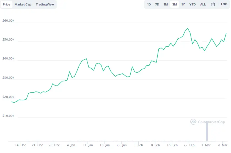Click the $50.00k axis label
Image resolution: width=231 pixels, height=153 pixels.
pos(9,39)
